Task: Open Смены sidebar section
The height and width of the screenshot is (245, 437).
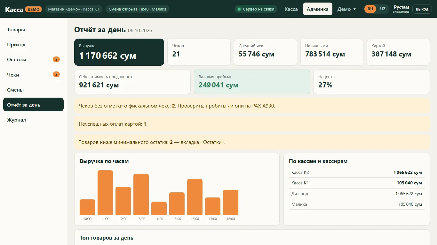Action: (x=33, y=90)
